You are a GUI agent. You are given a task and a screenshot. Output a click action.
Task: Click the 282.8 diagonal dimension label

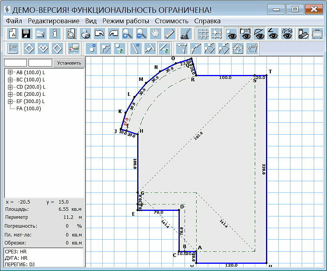coord(198,136)
